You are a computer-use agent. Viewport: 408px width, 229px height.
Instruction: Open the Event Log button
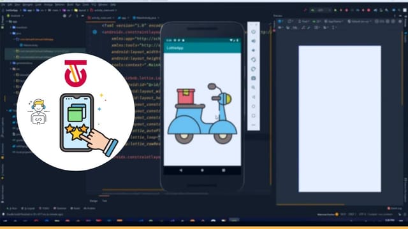[x=395, y=209]
